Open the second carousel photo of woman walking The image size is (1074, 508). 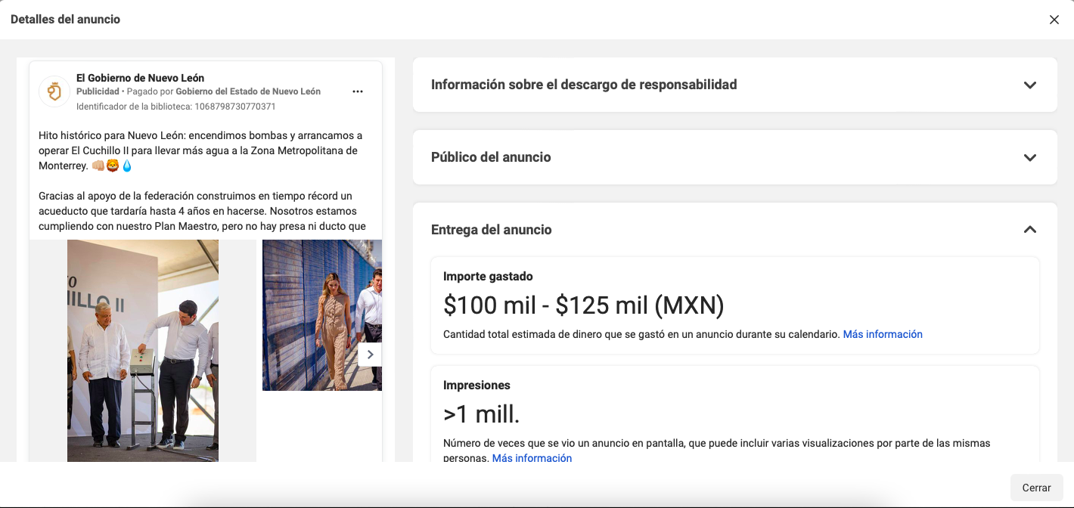[321, 314]
